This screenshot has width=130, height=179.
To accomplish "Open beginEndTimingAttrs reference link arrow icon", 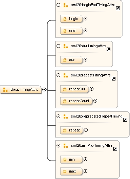I will [x=118, y=8].
